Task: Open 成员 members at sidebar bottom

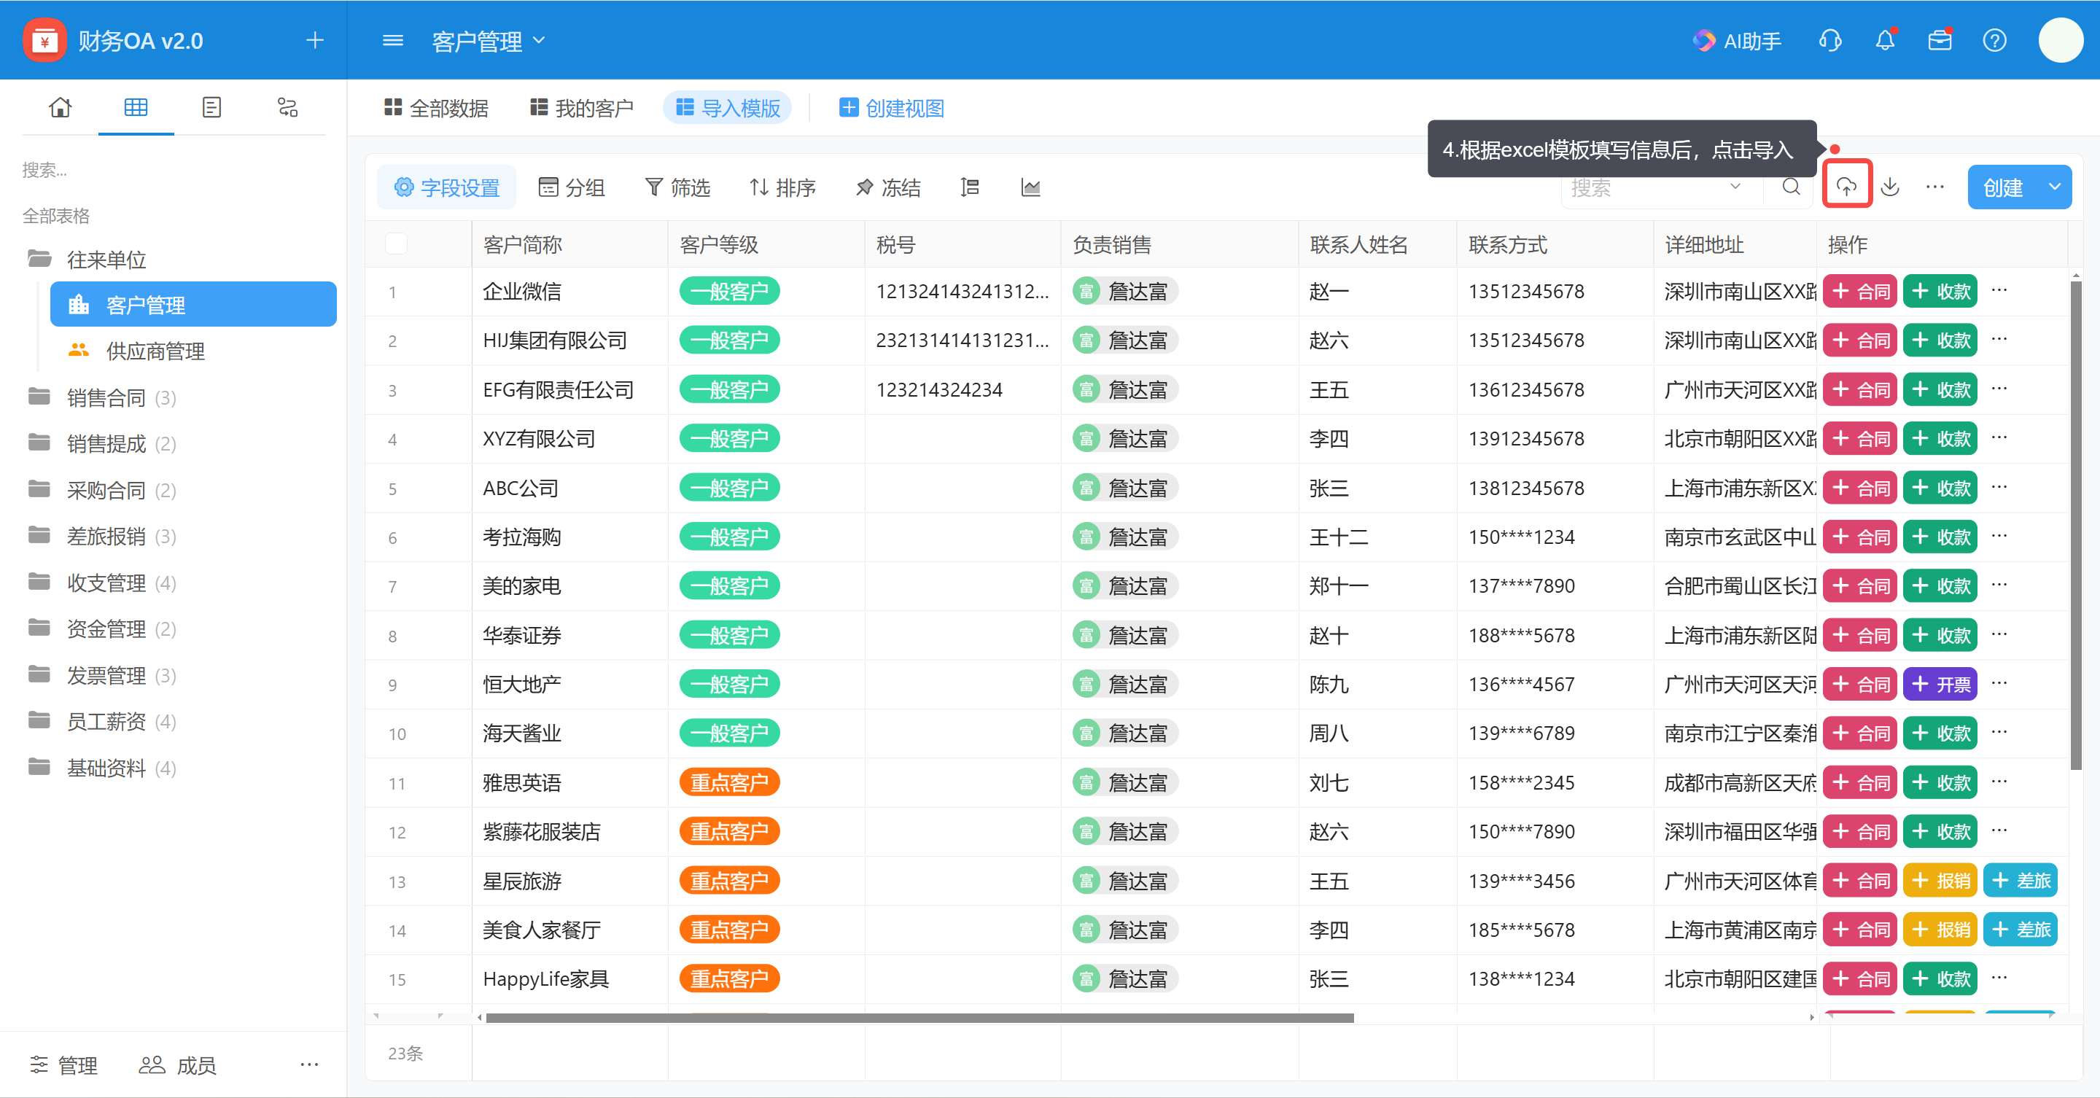Action: [177, 1064]
